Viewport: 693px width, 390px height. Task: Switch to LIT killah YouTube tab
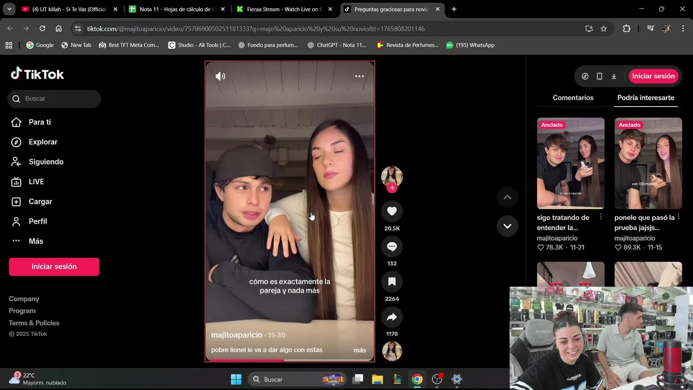pos(68,9)
